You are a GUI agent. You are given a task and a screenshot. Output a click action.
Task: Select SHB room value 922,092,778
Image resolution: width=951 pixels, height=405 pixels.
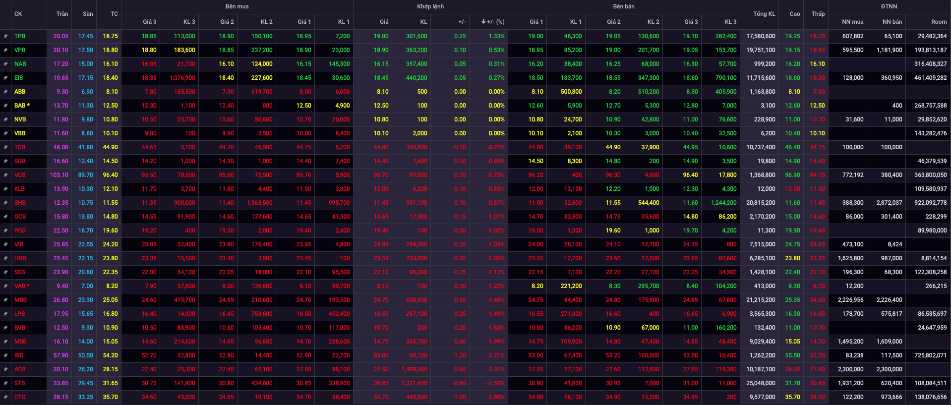tap(931, 203)
